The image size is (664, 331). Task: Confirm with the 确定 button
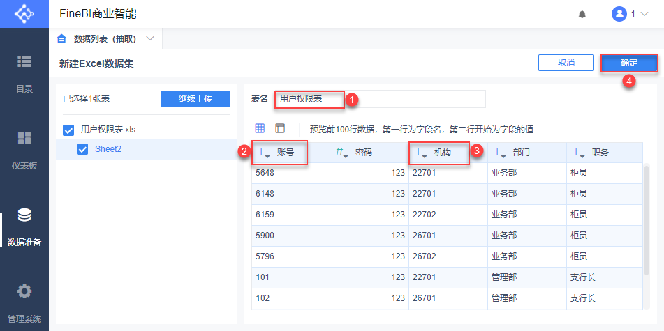click(x=629, y=63)
